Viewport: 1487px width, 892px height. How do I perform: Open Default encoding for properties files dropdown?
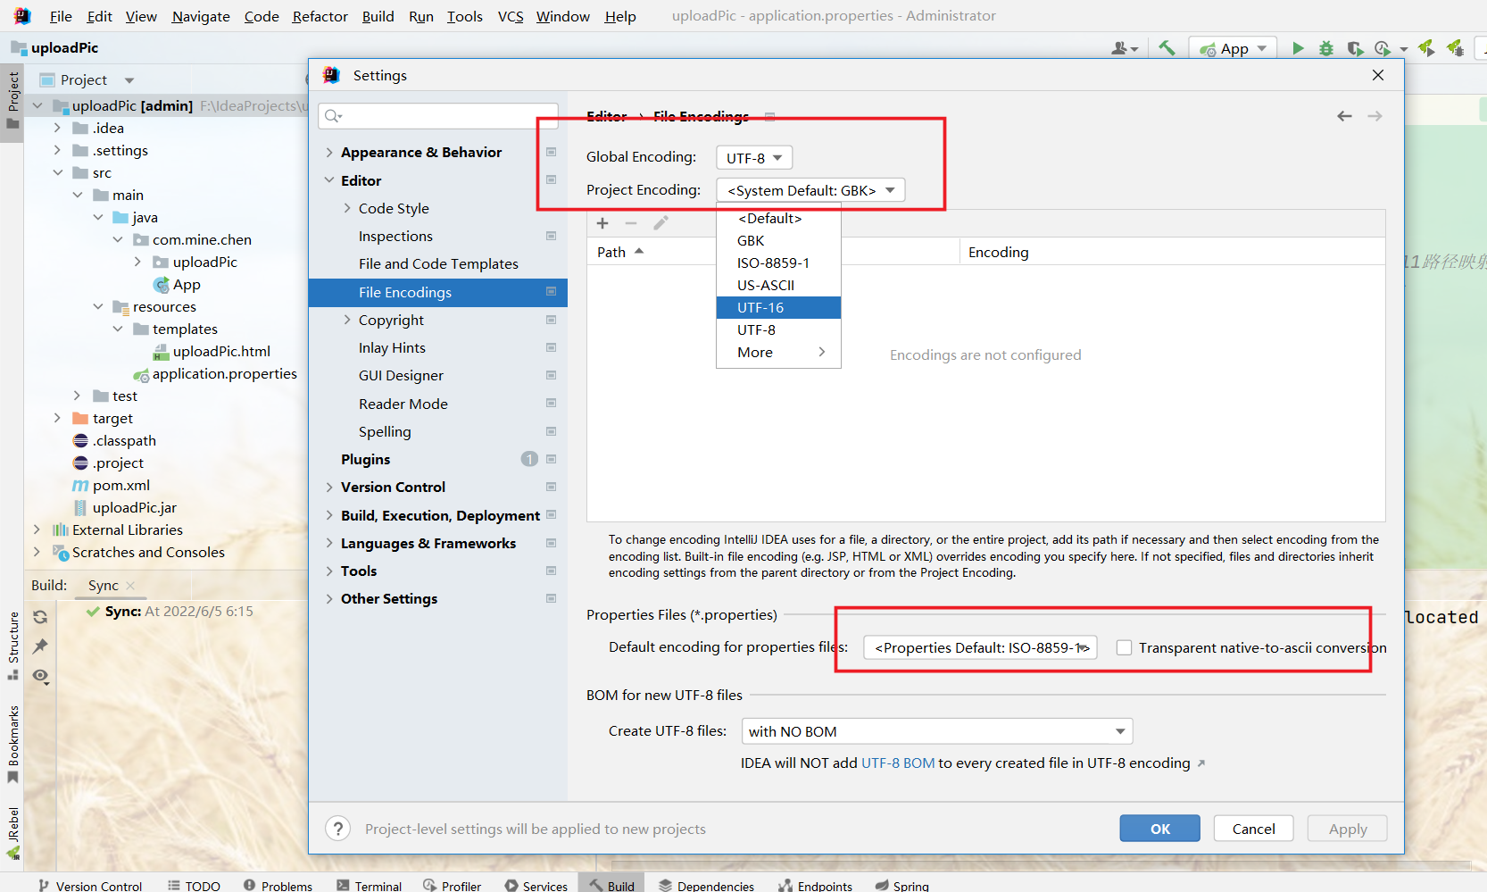(980, 647)
